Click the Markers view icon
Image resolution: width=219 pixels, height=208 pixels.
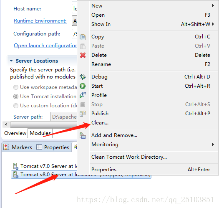[x=6, y=147]
